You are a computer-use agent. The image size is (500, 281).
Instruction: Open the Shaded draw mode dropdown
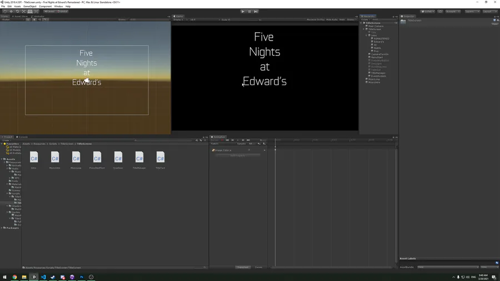click(x=12, y=20)
